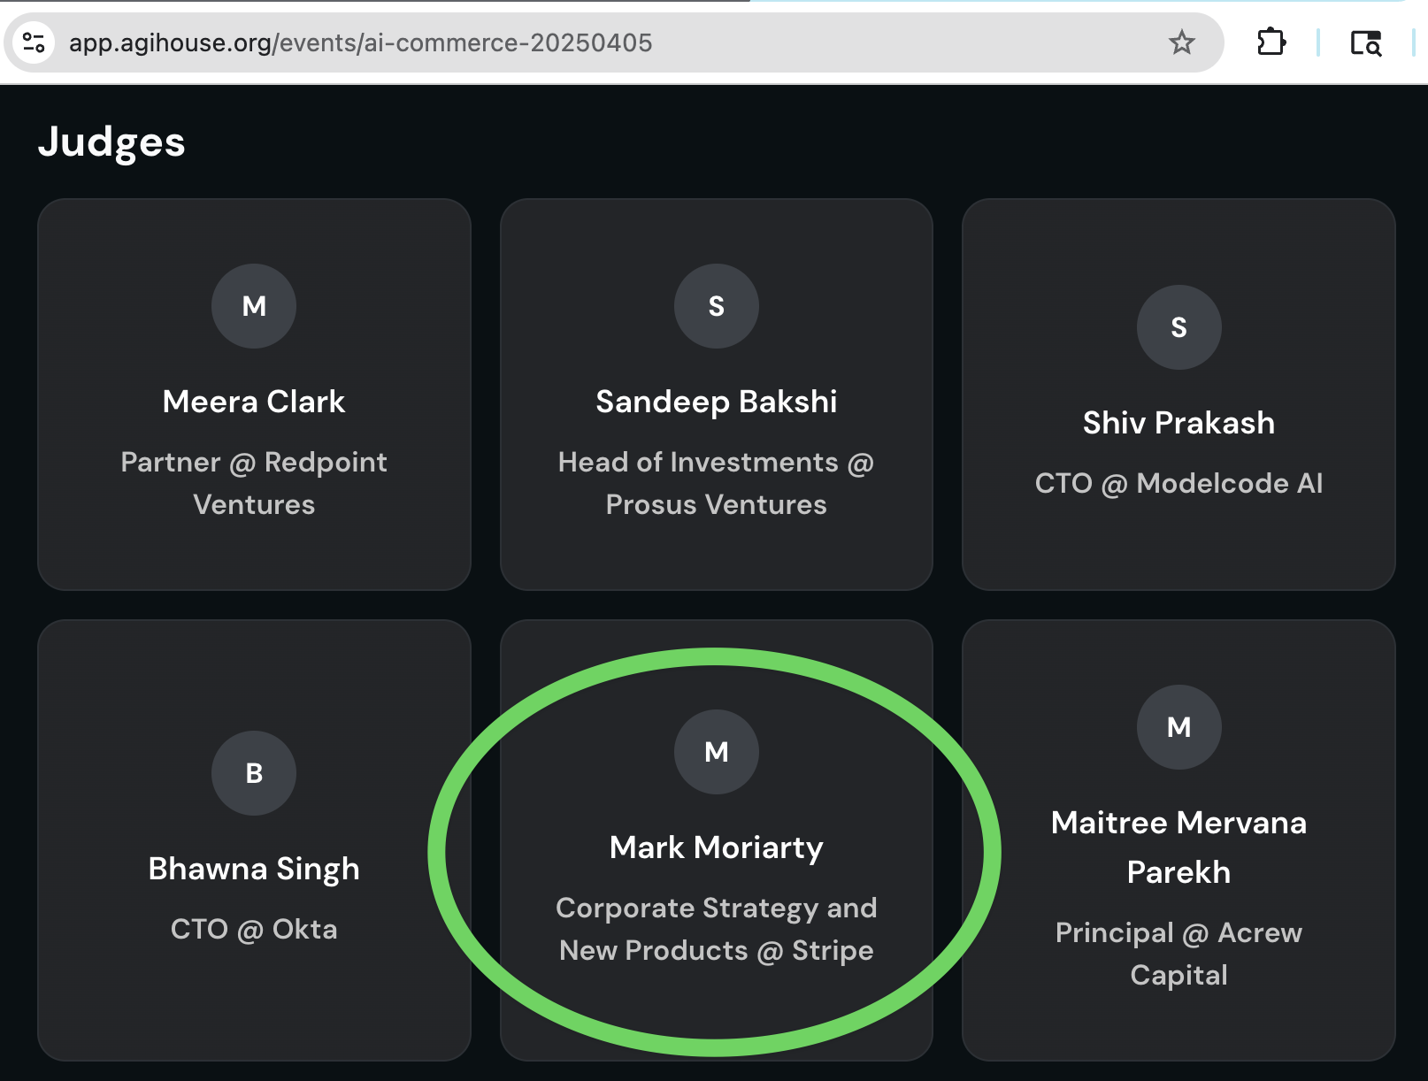Viewport: 1428px width, 1081px height.
Task: Select the Sandeep Bakshi name text
Action: point(717,402)
